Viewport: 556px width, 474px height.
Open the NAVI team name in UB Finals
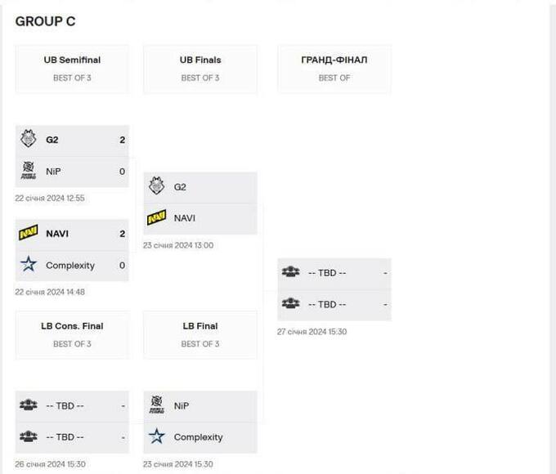click(185, 218)
